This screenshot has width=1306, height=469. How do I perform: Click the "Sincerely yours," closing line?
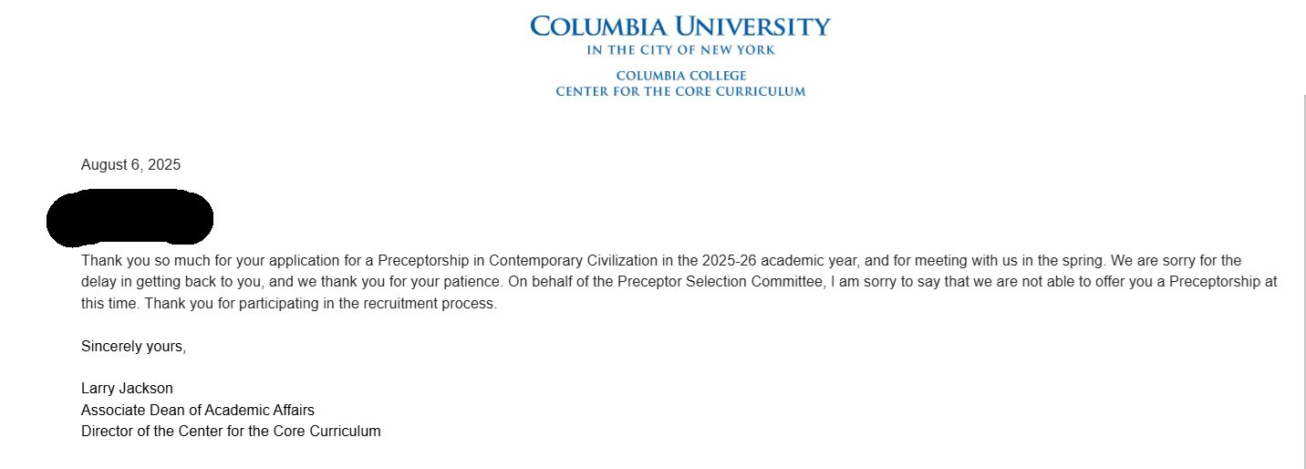tap(133, 347)
